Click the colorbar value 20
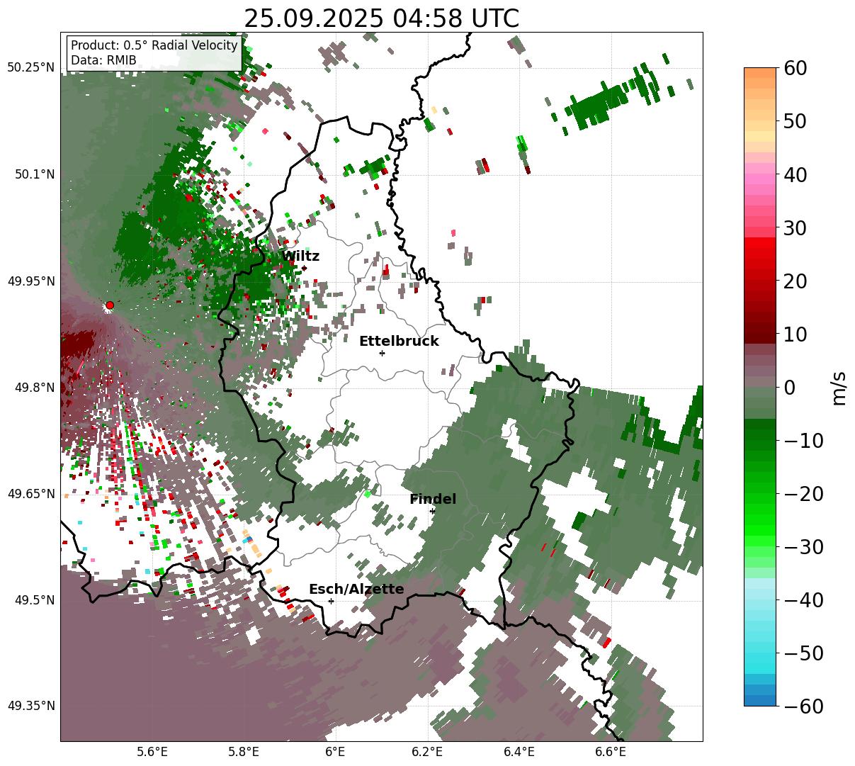855x766 pixels. click(795, 281)
